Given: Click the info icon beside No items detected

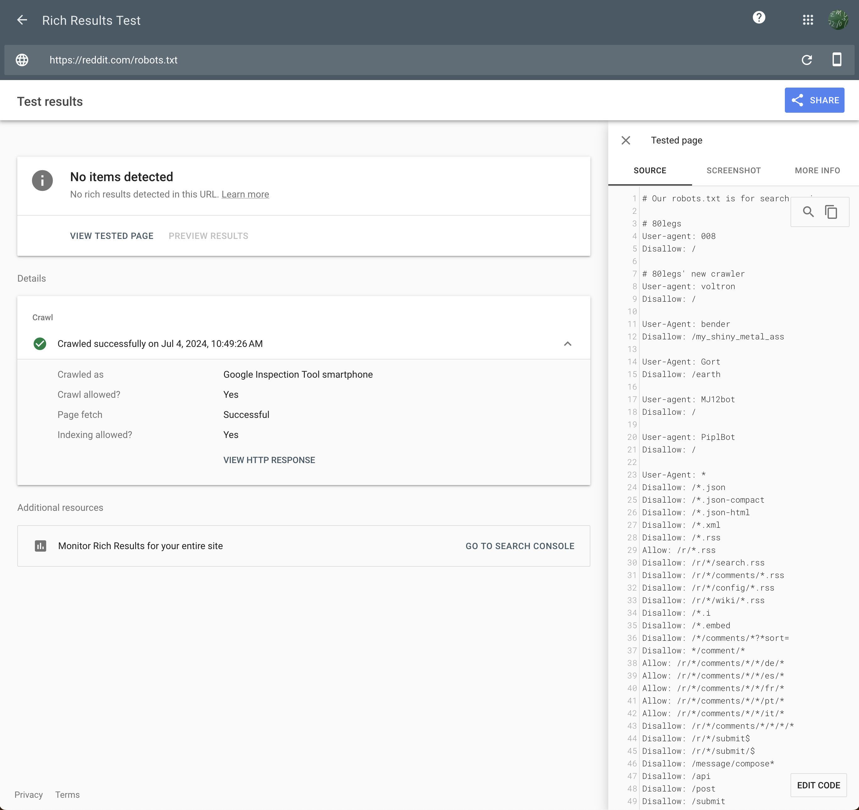Looking at the screenshot, I should point(42,181).
